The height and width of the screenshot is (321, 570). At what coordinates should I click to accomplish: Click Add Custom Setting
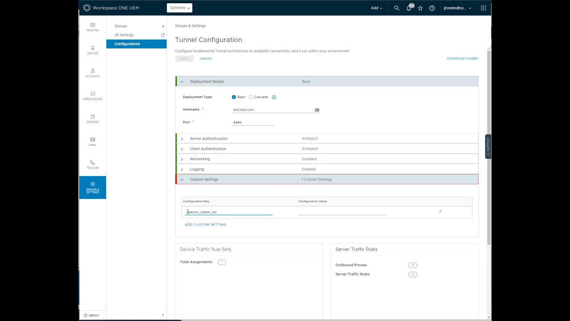click(x=205, y=225)
